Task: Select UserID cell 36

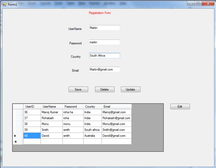Action: (x=32, y=112)
